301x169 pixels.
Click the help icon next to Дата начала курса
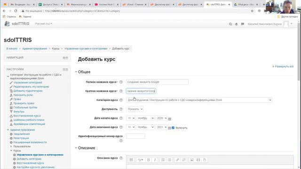121,118
